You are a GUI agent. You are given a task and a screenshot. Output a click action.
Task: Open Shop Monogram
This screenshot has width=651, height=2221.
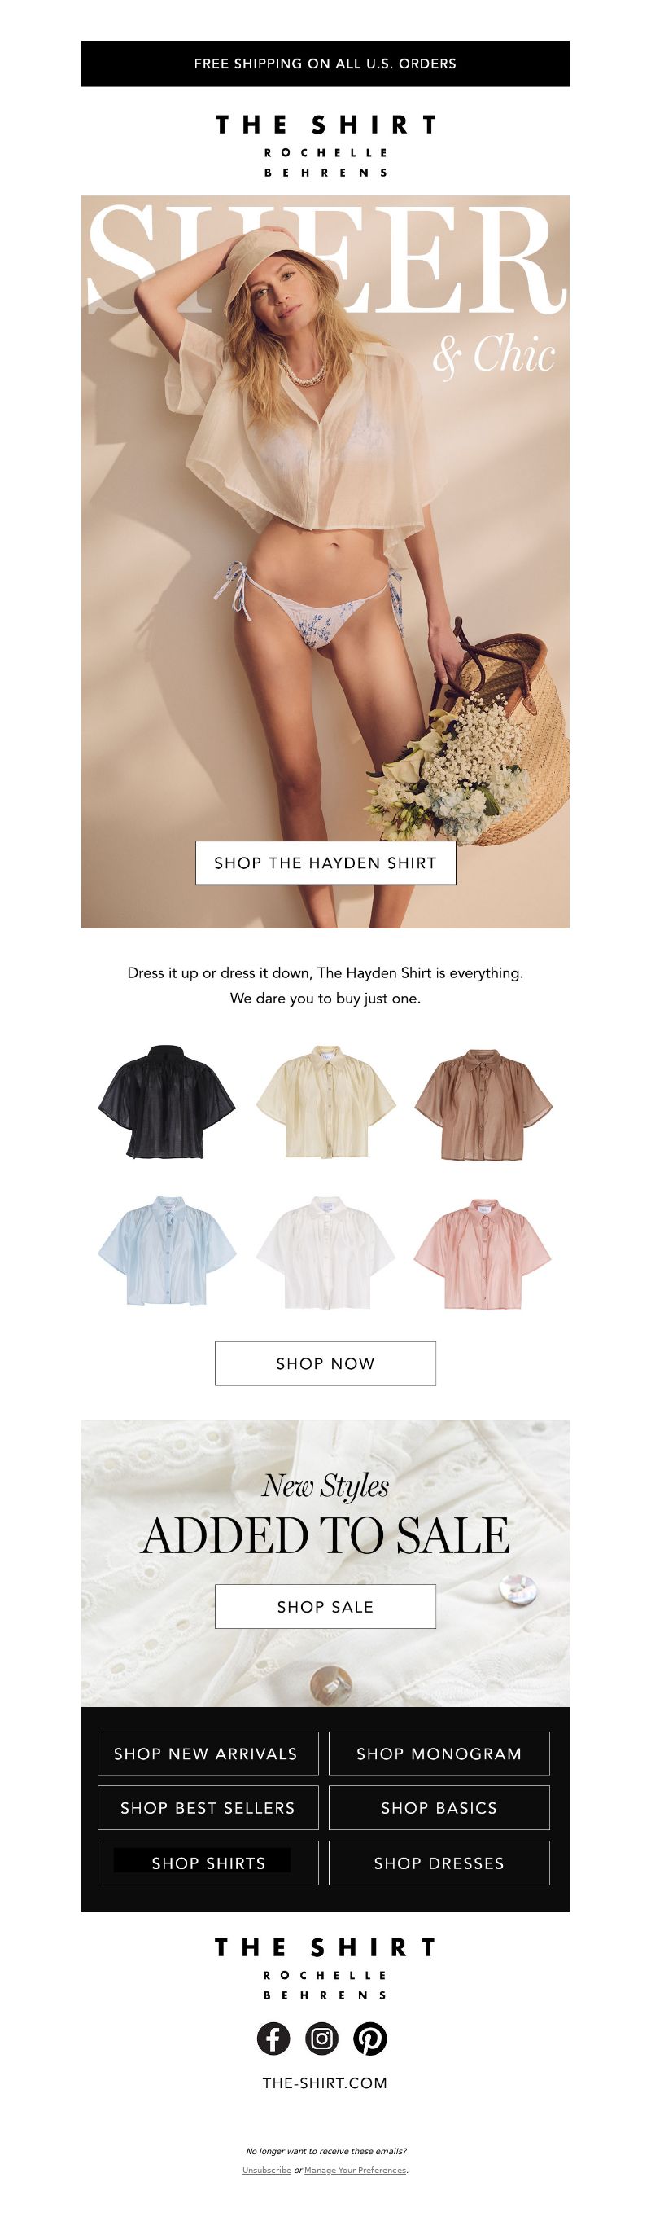click(439, 1754)
